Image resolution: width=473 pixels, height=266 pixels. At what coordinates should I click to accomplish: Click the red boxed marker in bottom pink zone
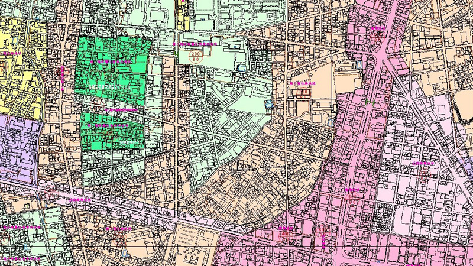tap(284, 235)
